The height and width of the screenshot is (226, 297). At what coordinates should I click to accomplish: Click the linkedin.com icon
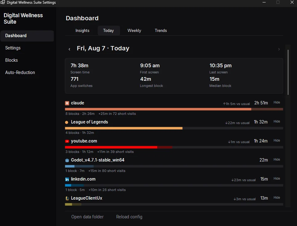[67, 179]
